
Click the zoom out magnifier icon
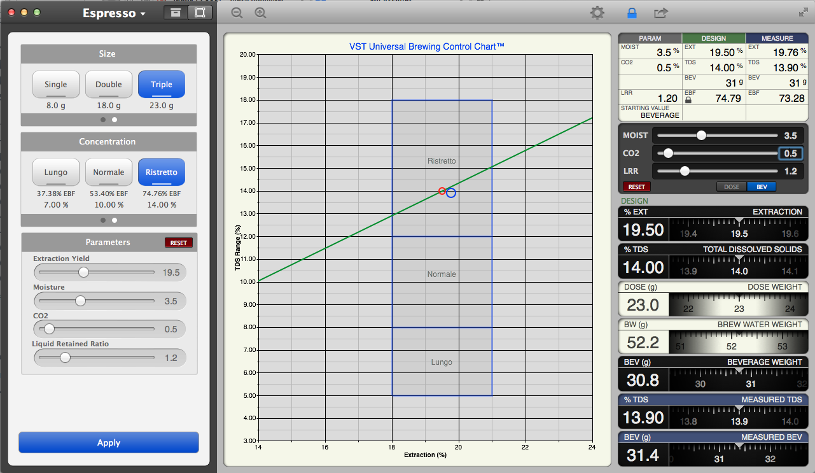237,13
